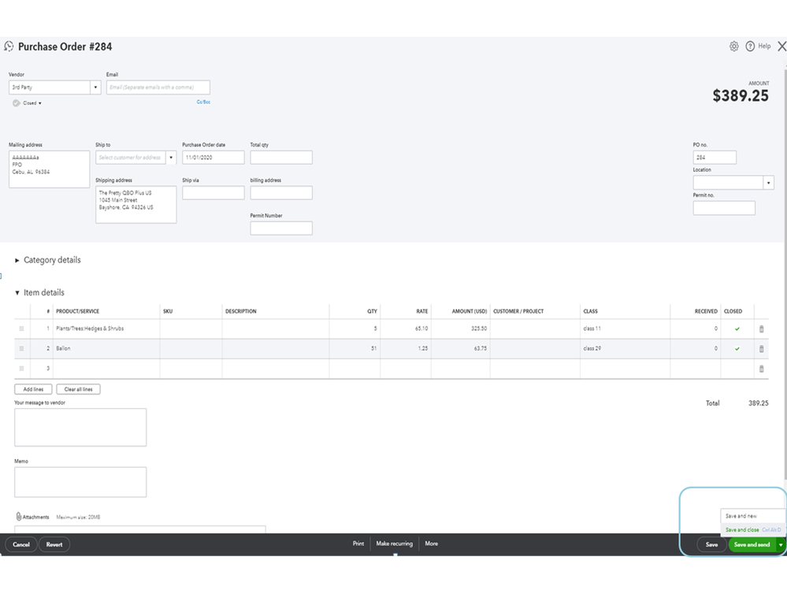Click the Attachments paperclip icon
Viewport: 787px width, 590px height.
[17, 516]
